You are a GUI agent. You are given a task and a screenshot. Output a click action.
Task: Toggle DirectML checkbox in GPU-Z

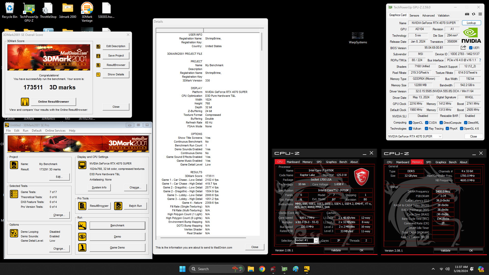(466, 123)
